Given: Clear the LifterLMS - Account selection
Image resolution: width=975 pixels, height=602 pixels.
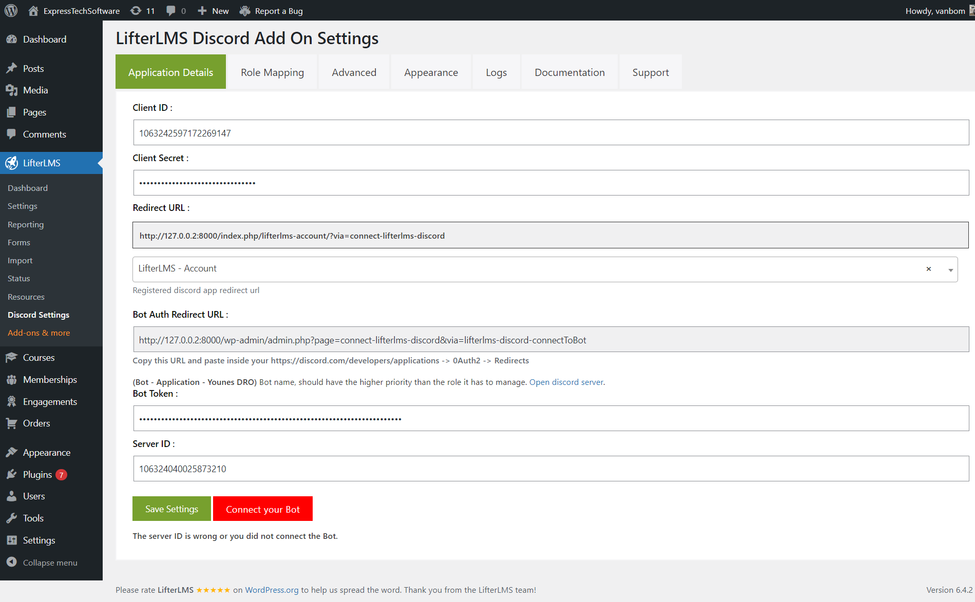Looking at the screenshot, I should point(928,269).
